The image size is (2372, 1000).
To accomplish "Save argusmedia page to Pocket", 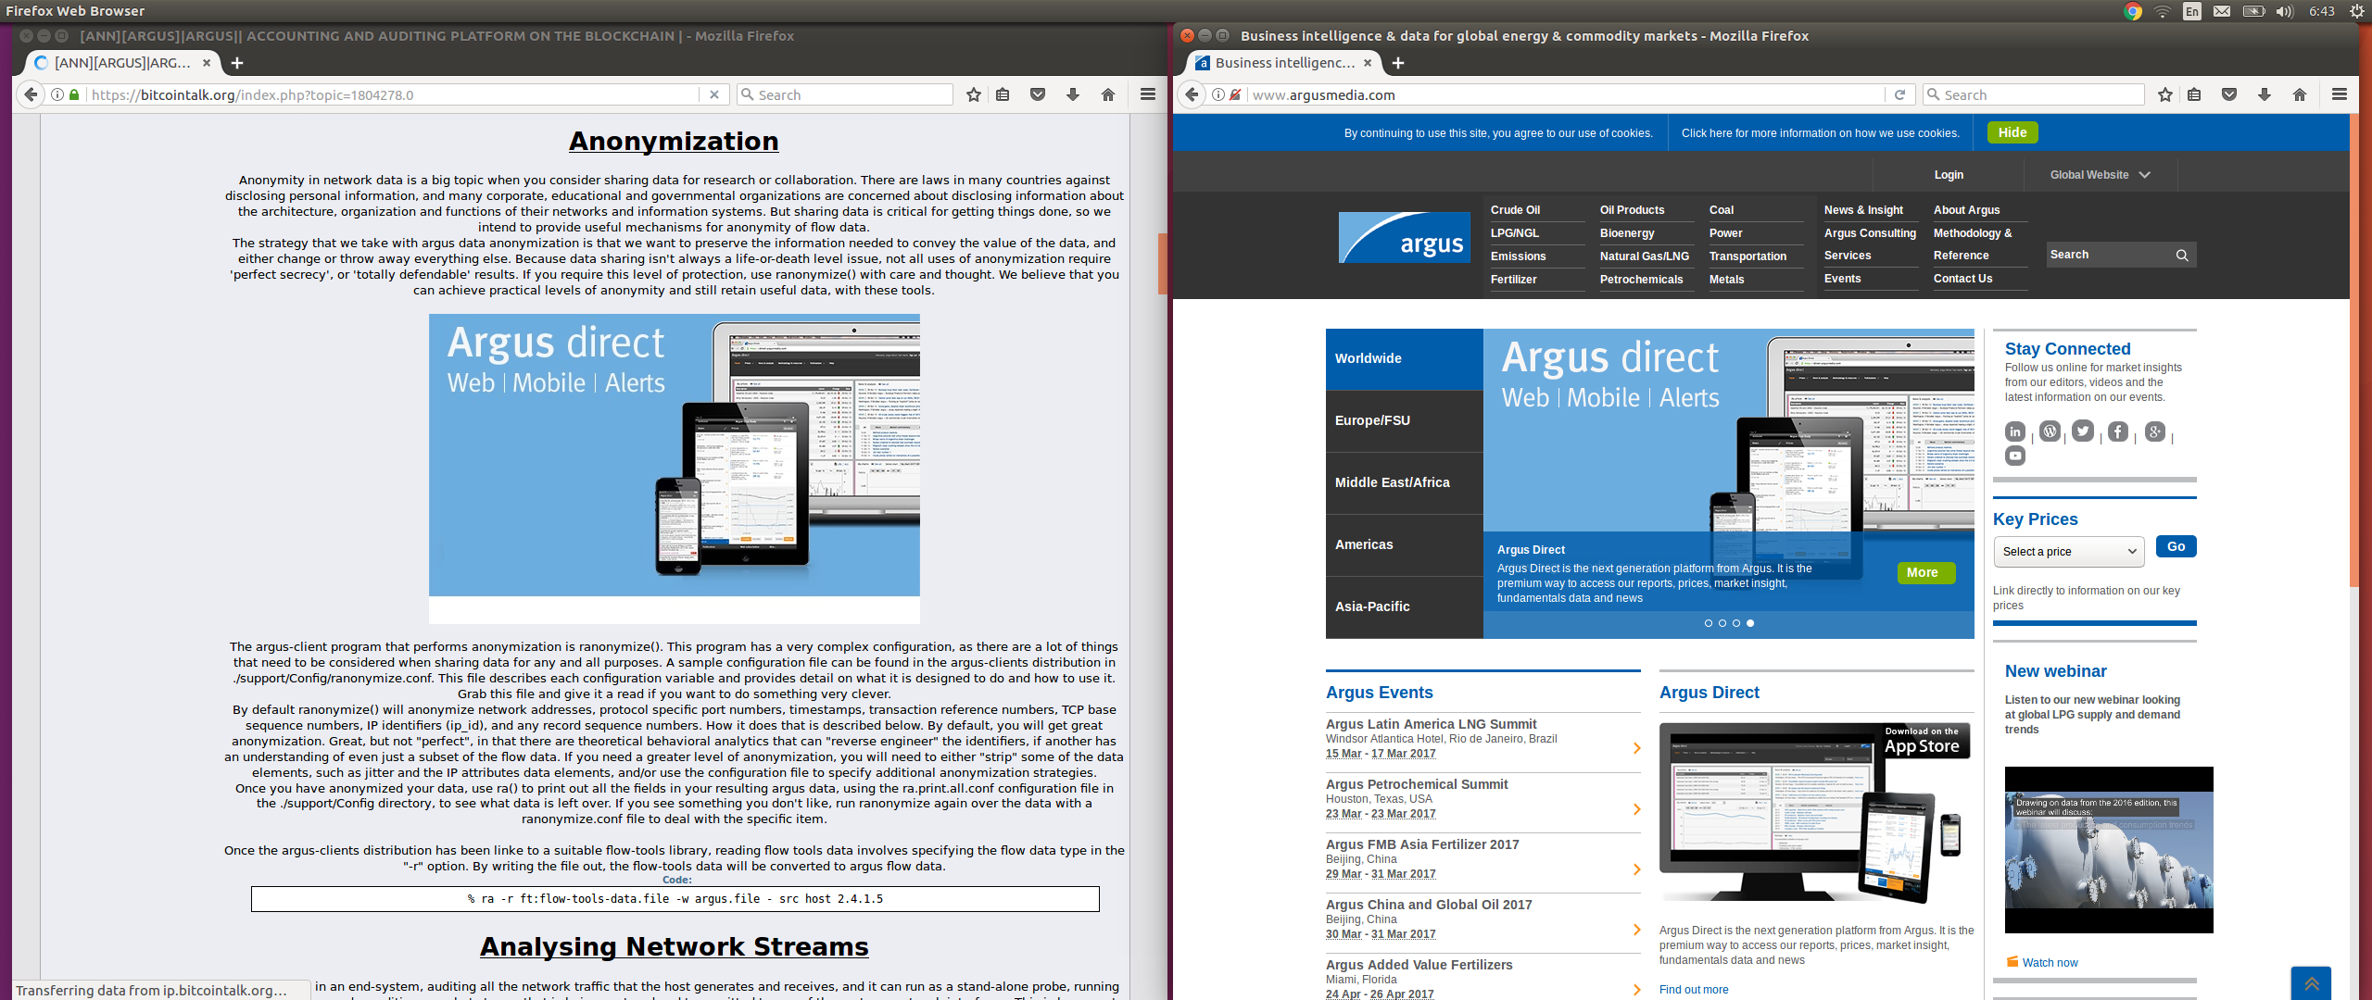I will coord(2229,94).
